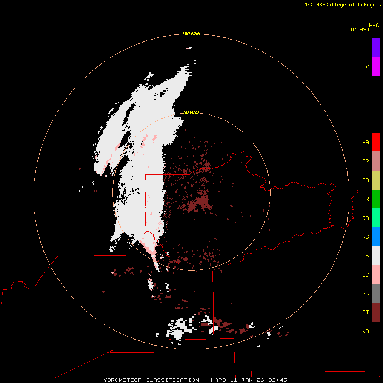This screenshot has height=383, width=383.
Task: Click the HA red legend swatch
Action: [376, 142]
